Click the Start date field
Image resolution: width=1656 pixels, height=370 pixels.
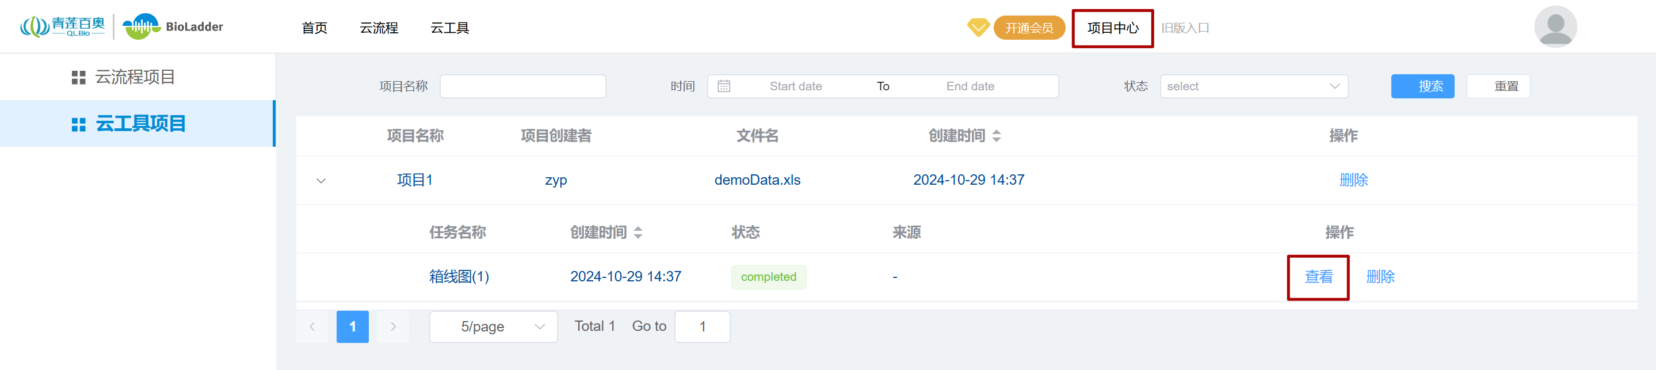click(x=795, y=86)
